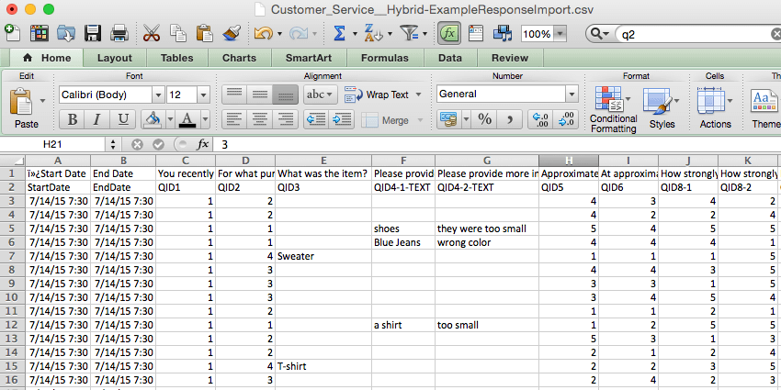Switch to the Formulas ribbon tab
This screenshot has width=781, height=390.
384,58
